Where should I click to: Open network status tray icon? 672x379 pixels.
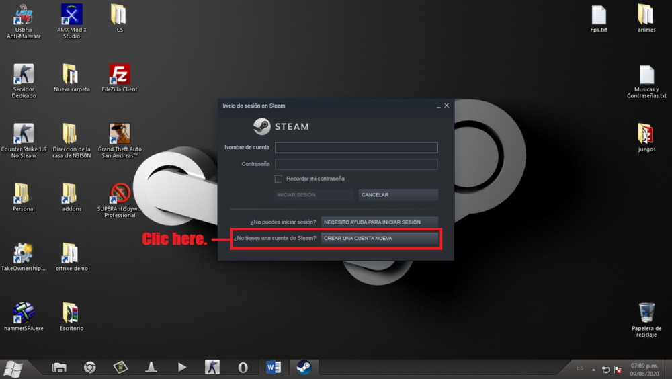[x=605, y=369]
